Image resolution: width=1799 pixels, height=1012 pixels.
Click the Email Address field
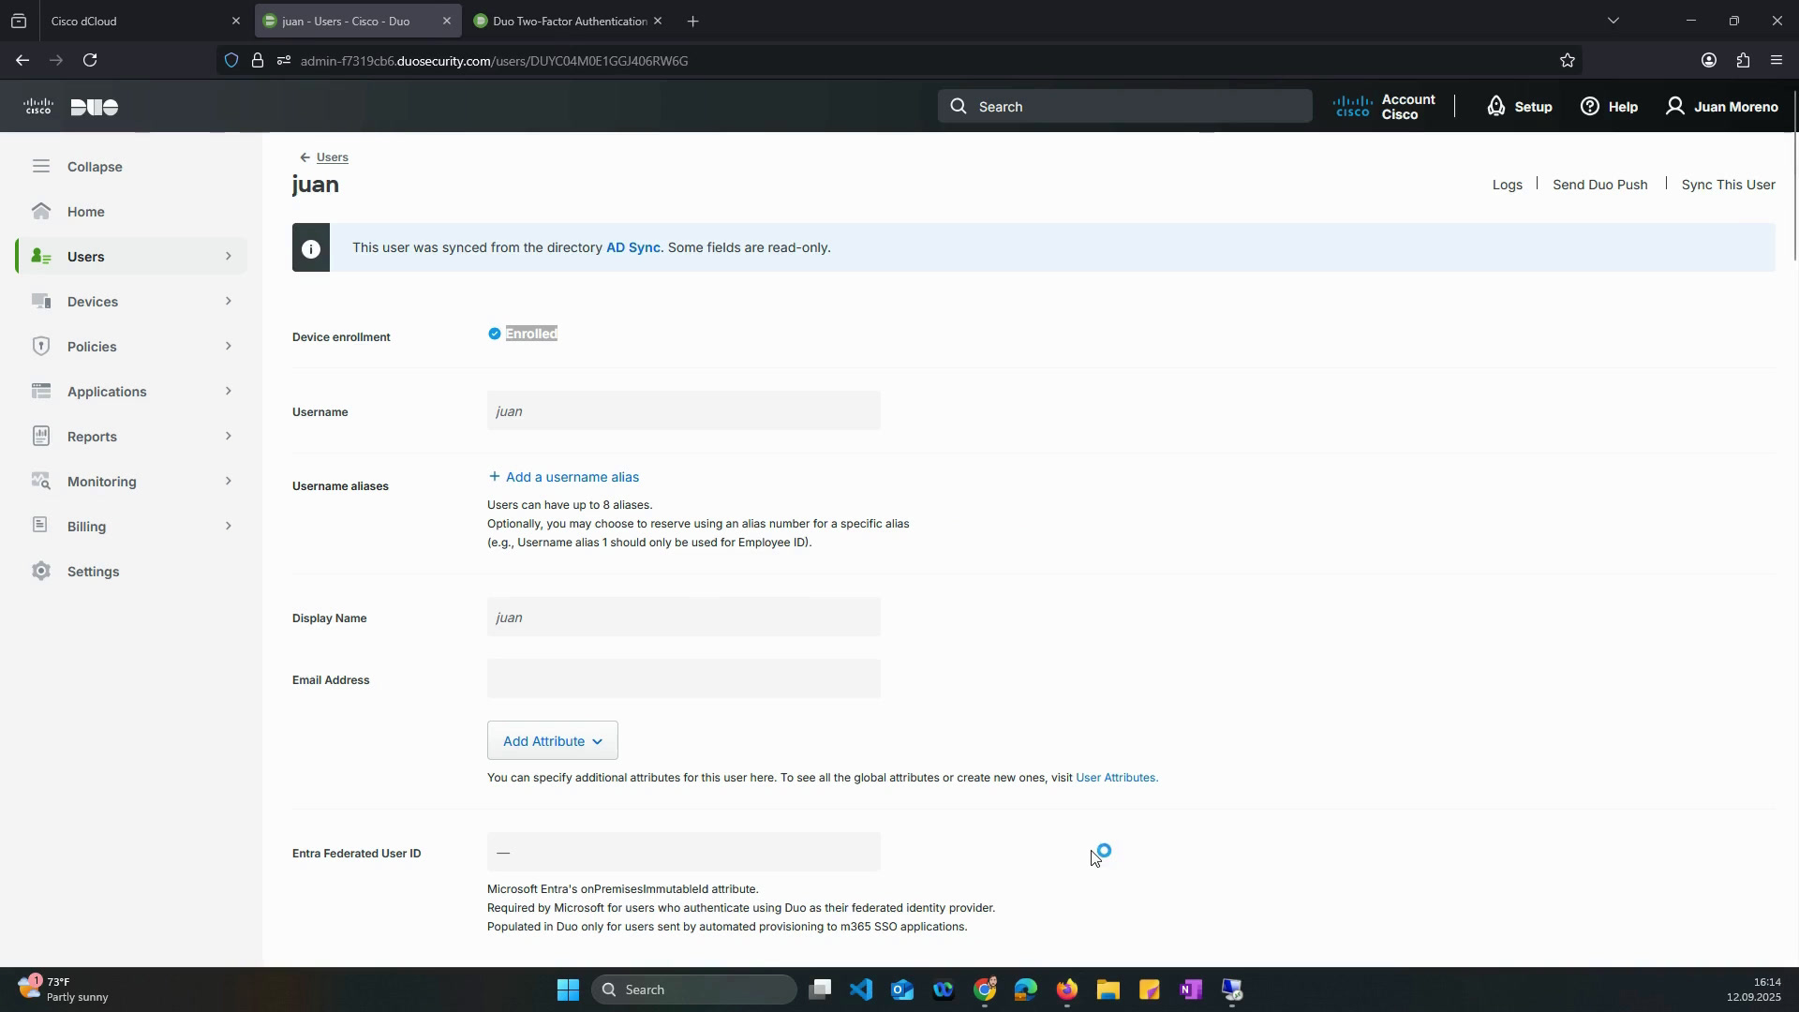click(683, 679)
